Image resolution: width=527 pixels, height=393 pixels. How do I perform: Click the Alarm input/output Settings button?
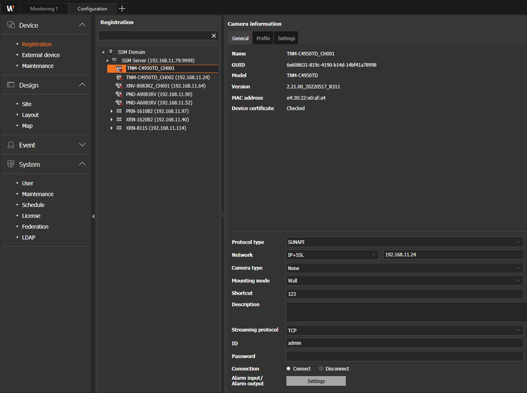click(316, 381)
